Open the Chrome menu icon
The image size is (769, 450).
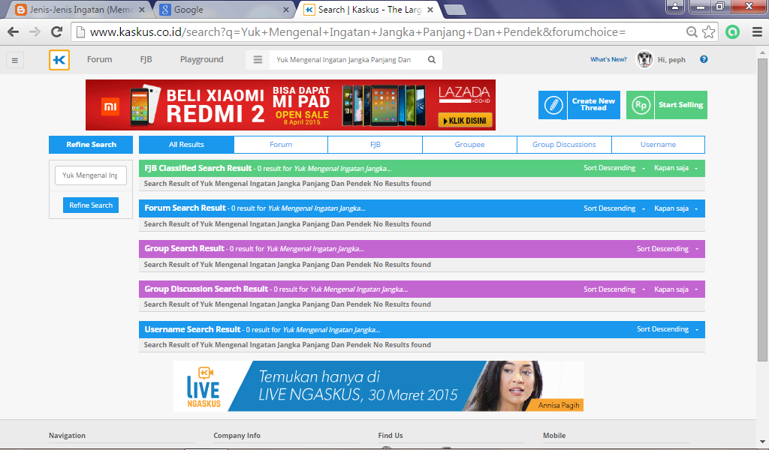click(x=757, y=32)
